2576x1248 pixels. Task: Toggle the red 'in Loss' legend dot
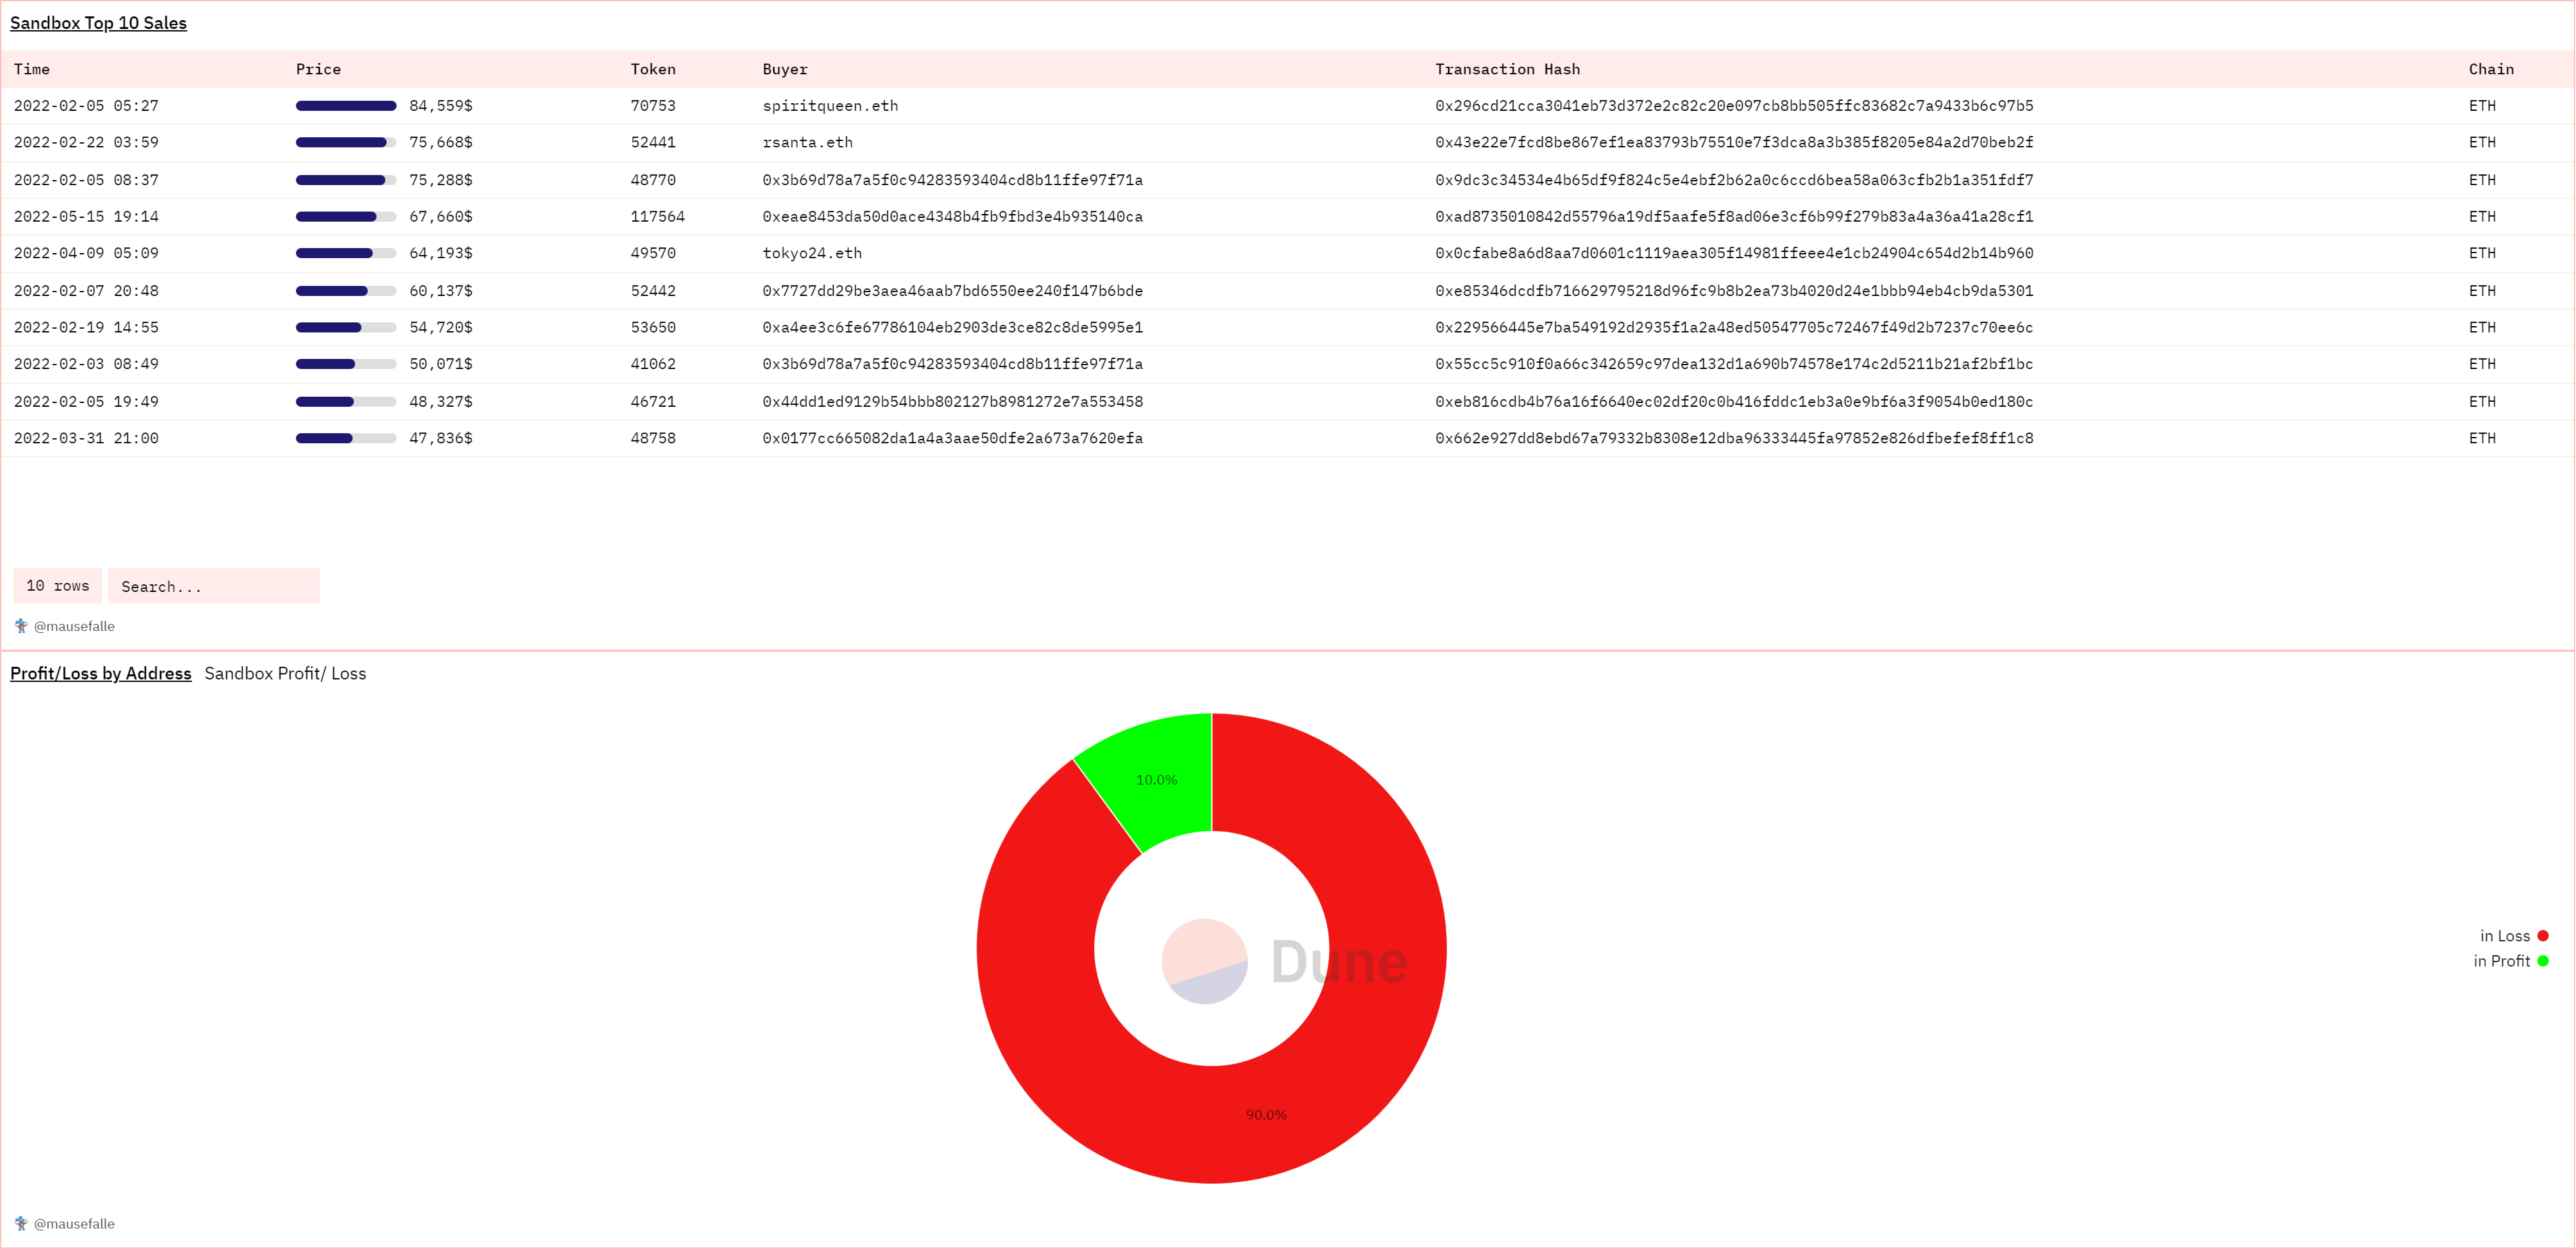click(2543, 936)
